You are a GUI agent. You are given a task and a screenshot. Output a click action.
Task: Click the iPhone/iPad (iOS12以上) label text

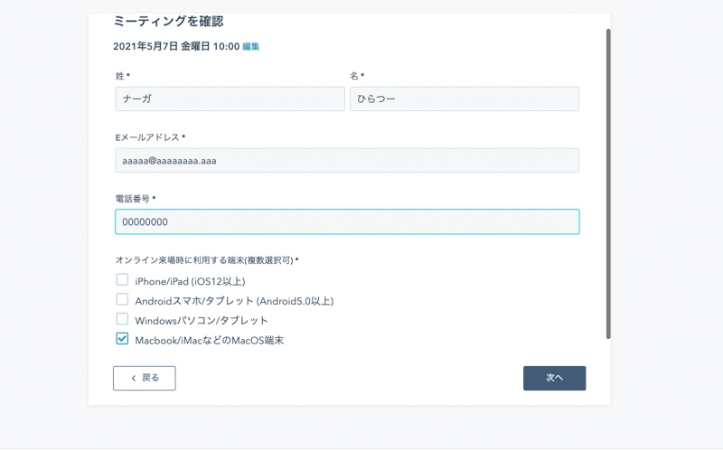point(190,281)
